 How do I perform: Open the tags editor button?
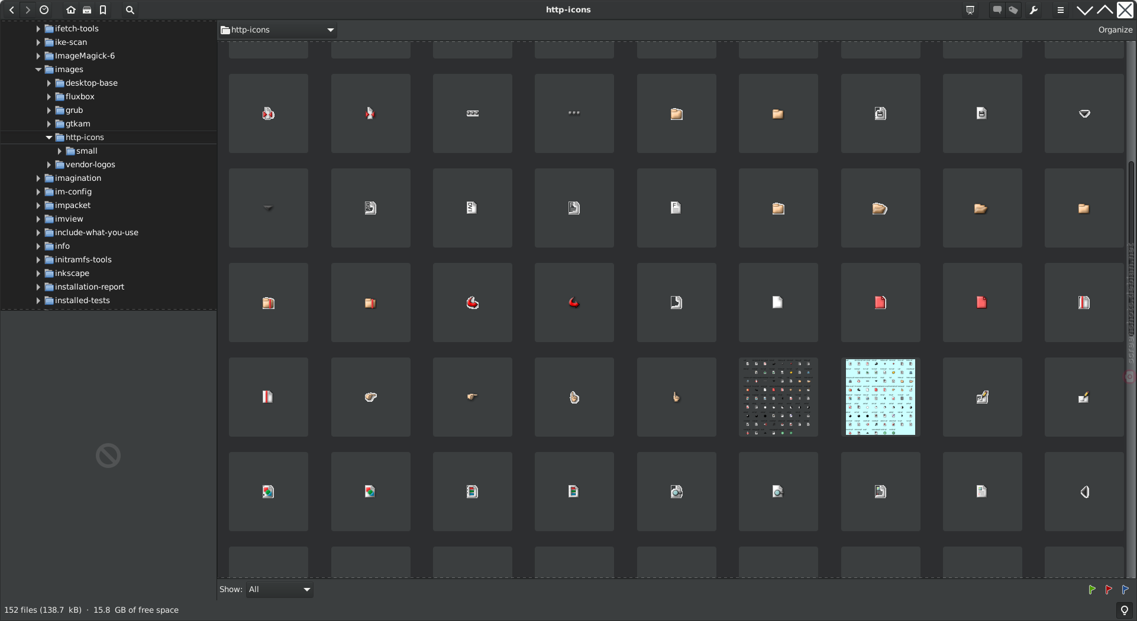[1013, 10]
